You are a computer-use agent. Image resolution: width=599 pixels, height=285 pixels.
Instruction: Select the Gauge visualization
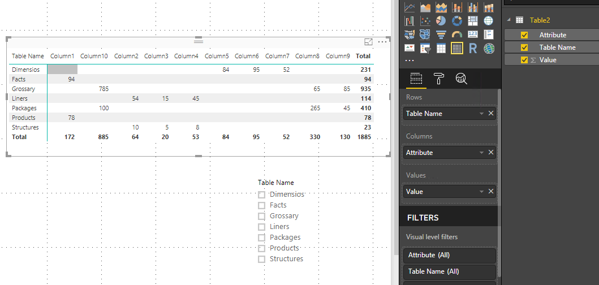click(x=457, y=34)
